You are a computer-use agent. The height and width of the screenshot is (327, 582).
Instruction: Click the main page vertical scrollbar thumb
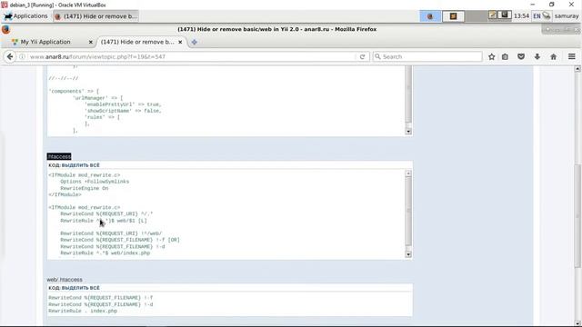click(577, 216)
